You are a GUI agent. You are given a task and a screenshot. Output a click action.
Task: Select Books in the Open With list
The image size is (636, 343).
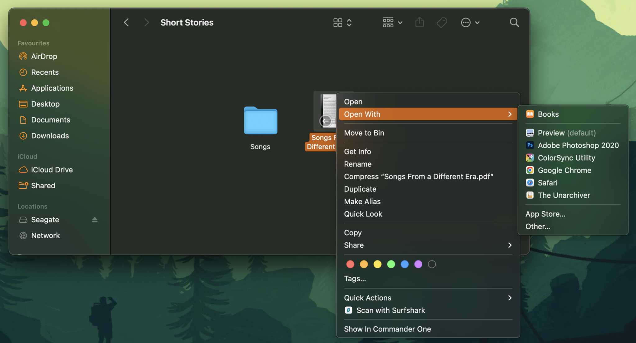click(x=548, y=114)
